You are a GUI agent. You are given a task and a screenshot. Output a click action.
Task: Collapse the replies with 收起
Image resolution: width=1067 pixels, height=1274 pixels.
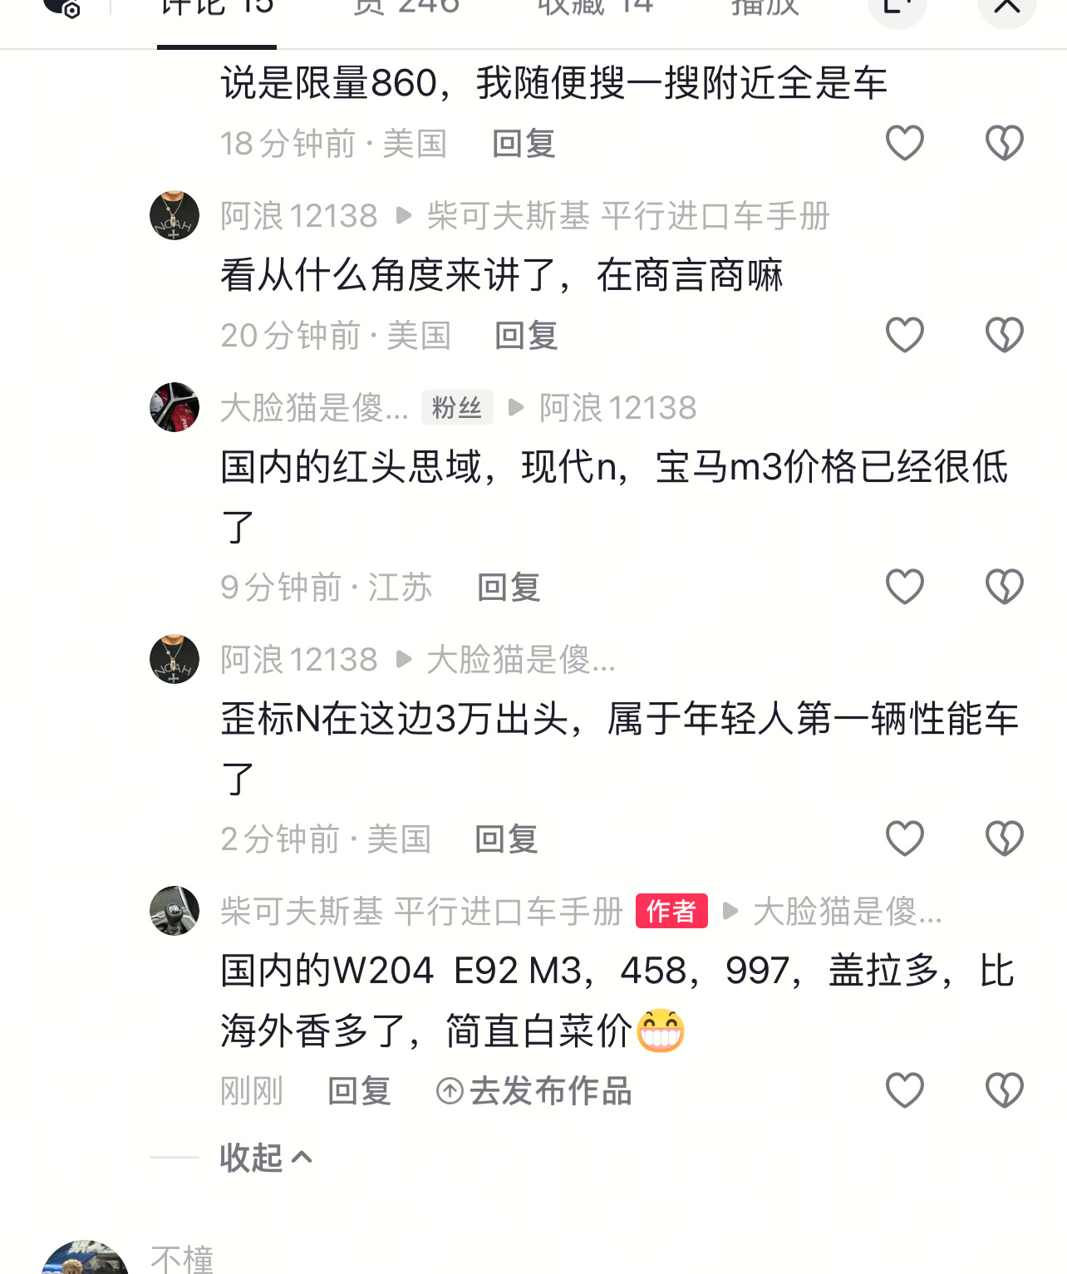point(266,1157)
